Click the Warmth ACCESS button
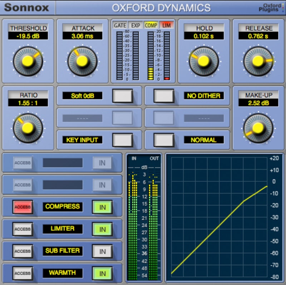The image size is (286, 285). coord(23,274)
